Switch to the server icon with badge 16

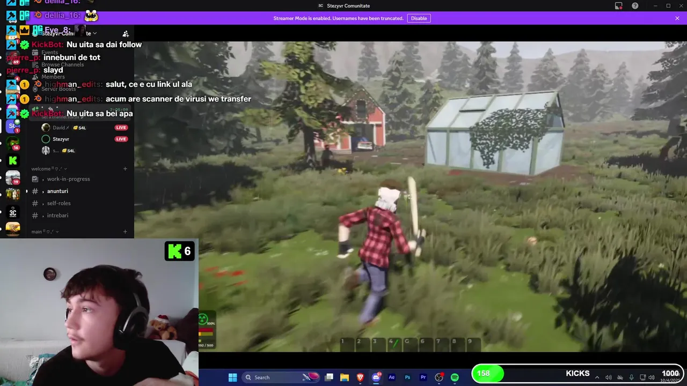(12, 143)
